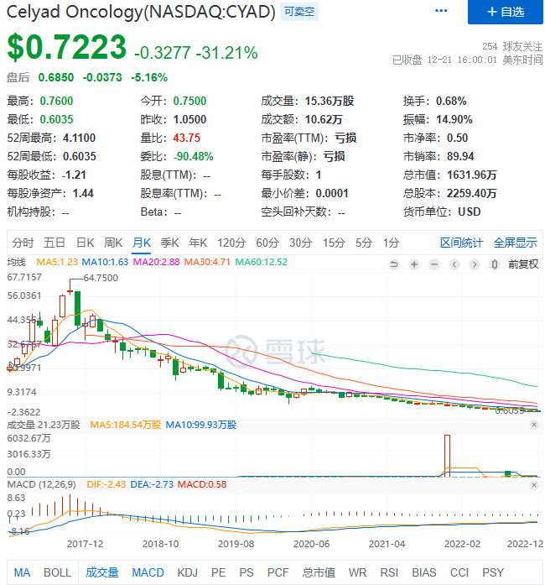Switch to the 120分 chart interval
The width and height of the screenshot is (545, 585).
coord(231,243)
